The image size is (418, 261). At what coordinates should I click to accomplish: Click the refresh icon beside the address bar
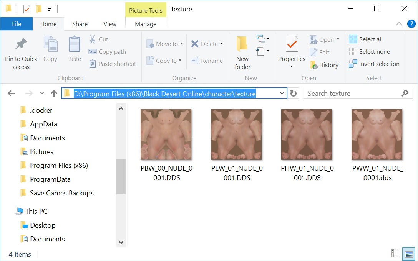pyautogui.click(x=294, y=93)
